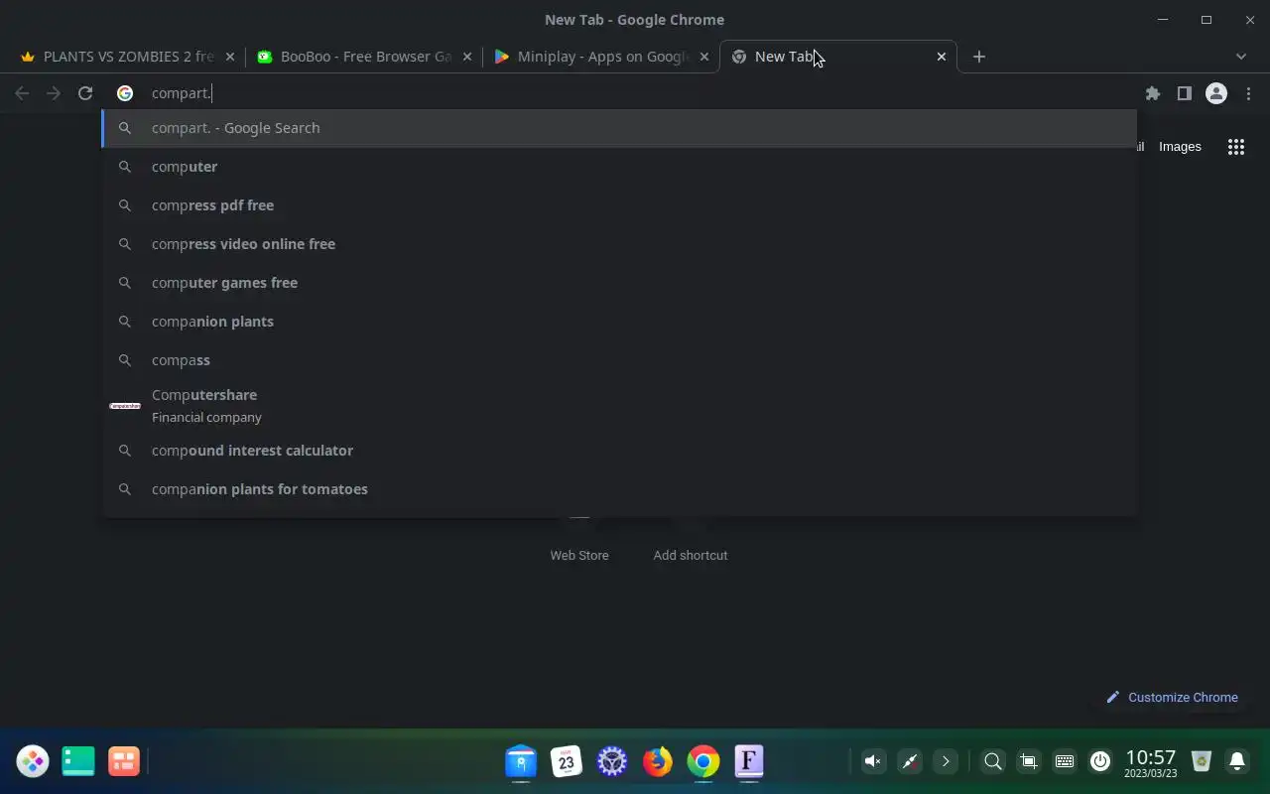Screen dimensions: 1270x794
Task: Open the application launcher in taskbar
Action: [x=33, y=761]
